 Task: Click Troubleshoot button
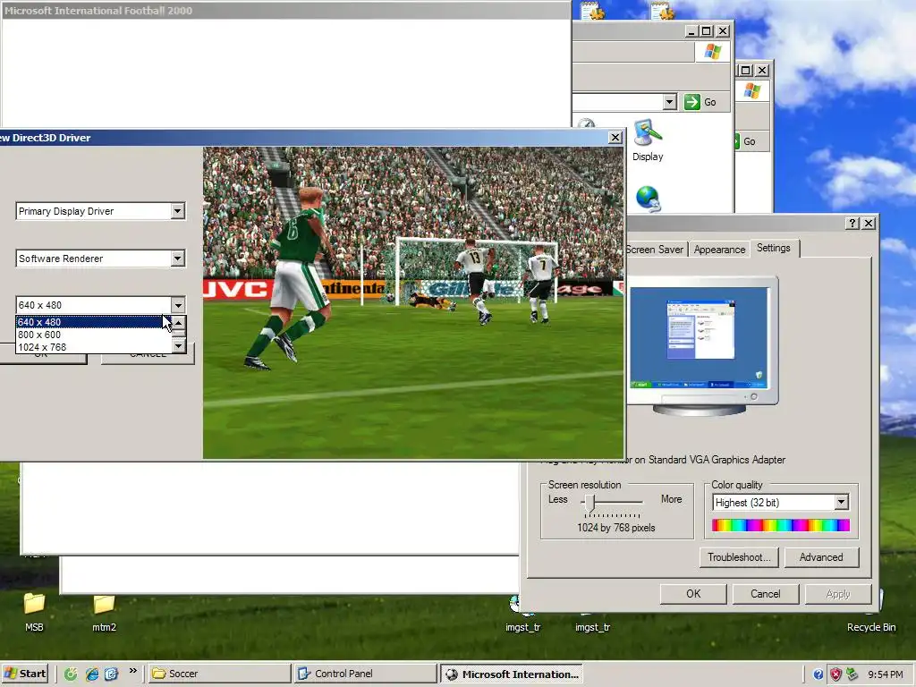point(739,557)
